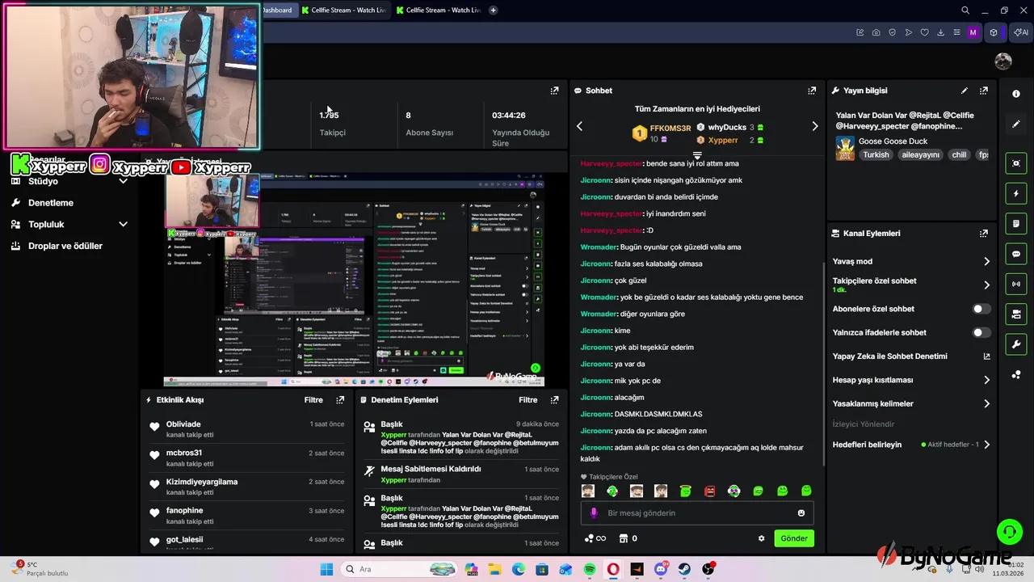Open Filtre in Denetim Eylemleri panel
This screenshot has height=582, width=1034.
pos(528,400)
